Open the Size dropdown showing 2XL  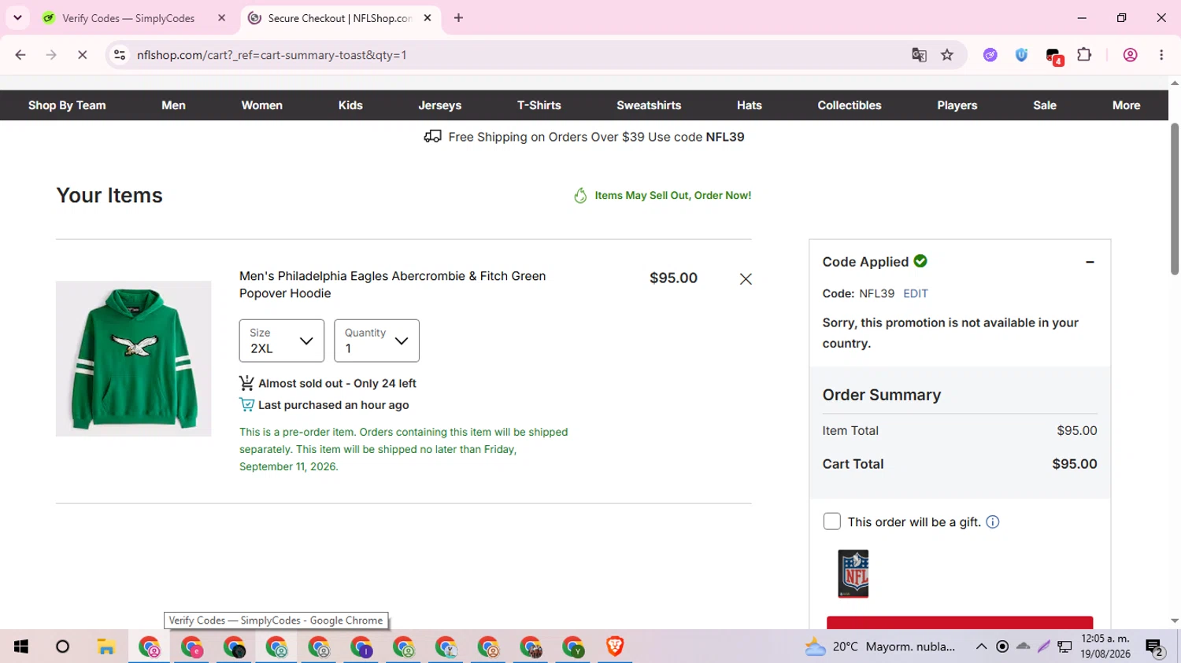[x=282, y=341]
